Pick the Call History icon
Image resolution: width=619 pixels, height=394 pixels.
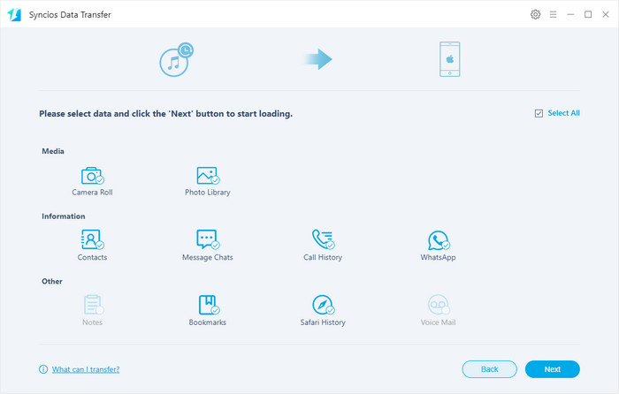tap(323, 239)
